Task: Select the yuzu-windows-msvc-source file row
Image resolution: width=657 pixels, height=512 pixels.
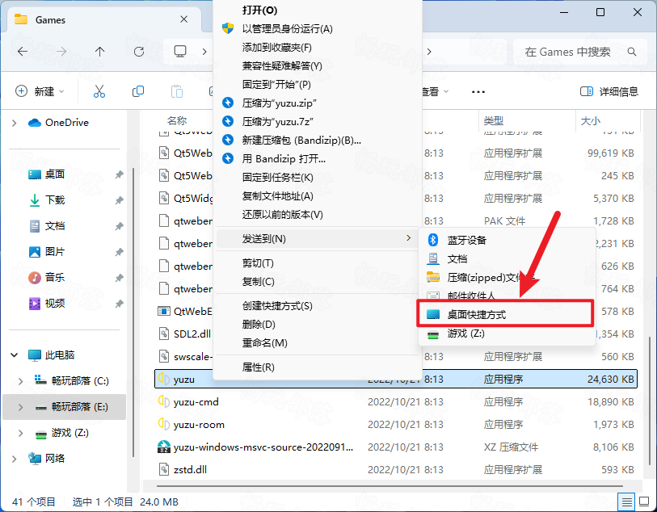Action: tap(396, 447)
